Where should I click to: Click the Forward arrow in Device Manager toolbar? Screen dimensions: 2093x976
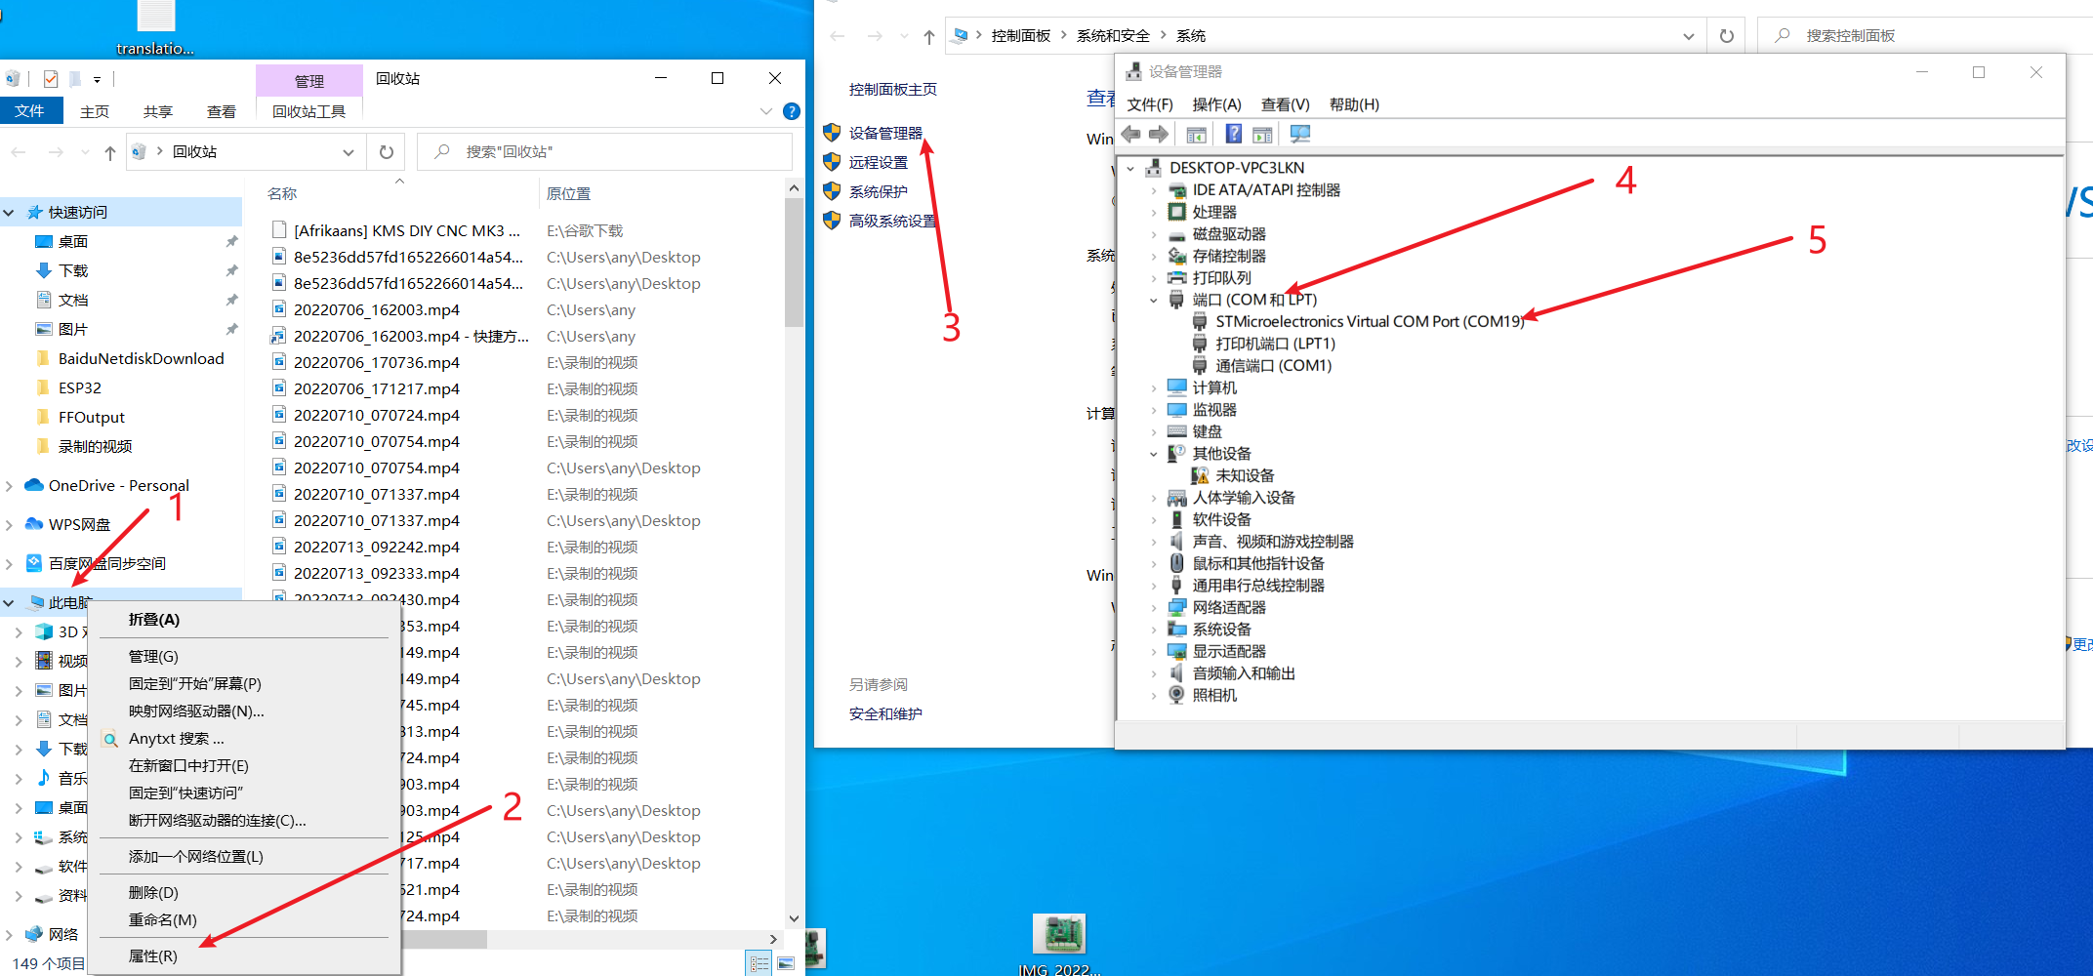(1159, 134)
